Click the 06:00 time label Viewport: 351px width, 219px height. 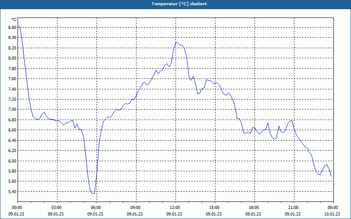point(97,208)
